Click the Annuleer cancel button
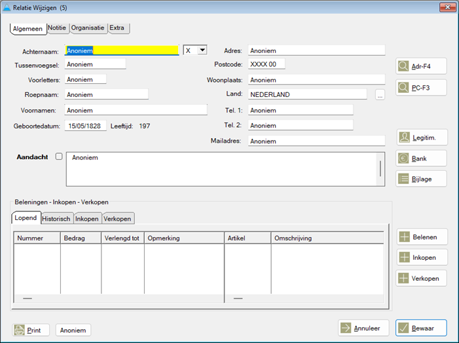Viewport: 459px width, 343px height. click(363, 328)
